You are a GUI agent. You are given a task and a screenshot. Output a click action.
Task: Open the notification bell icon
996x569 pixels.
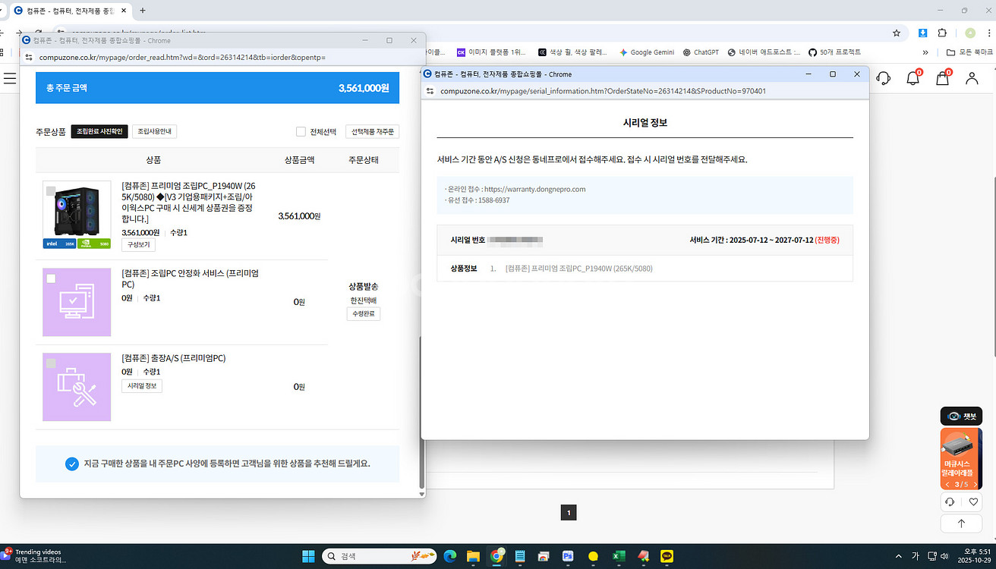912,78
